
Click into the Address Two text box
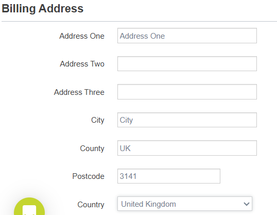tap(187, 64)
